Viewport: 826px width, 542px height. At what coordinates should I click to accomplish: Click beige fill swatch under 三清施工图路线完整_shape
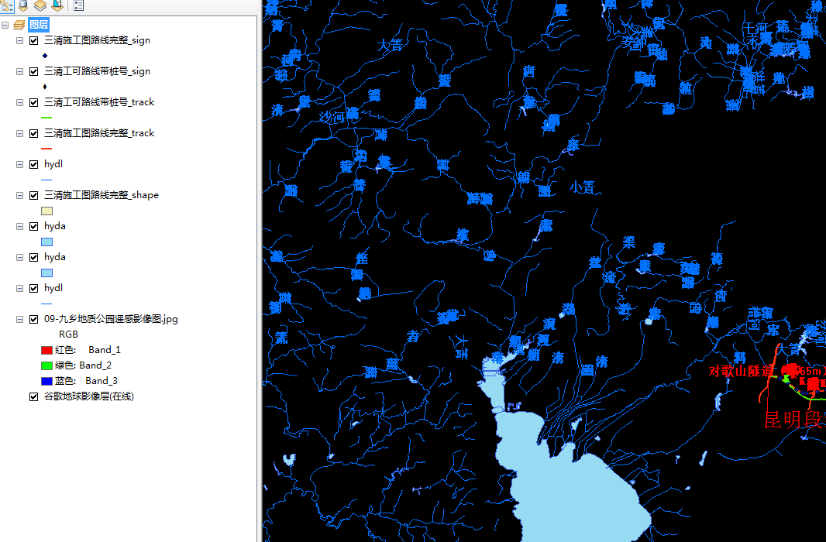(46, 211)
